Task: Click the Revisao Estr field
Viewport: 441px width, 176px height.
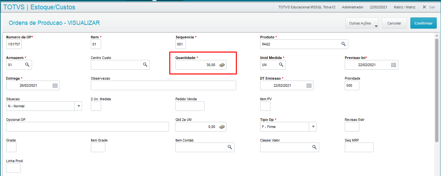Action: click(352, 127)
